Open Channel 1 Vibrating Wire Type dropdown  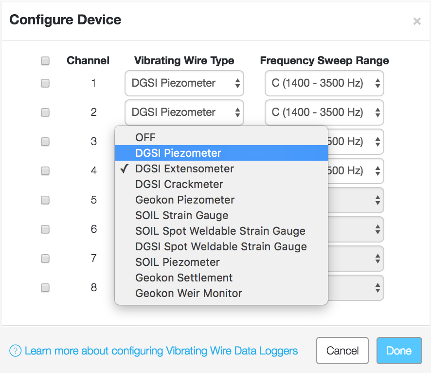click(x=184, y=83)
